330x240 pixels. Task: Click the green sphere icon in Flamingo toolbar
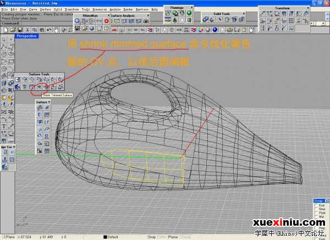pos(189,13)
